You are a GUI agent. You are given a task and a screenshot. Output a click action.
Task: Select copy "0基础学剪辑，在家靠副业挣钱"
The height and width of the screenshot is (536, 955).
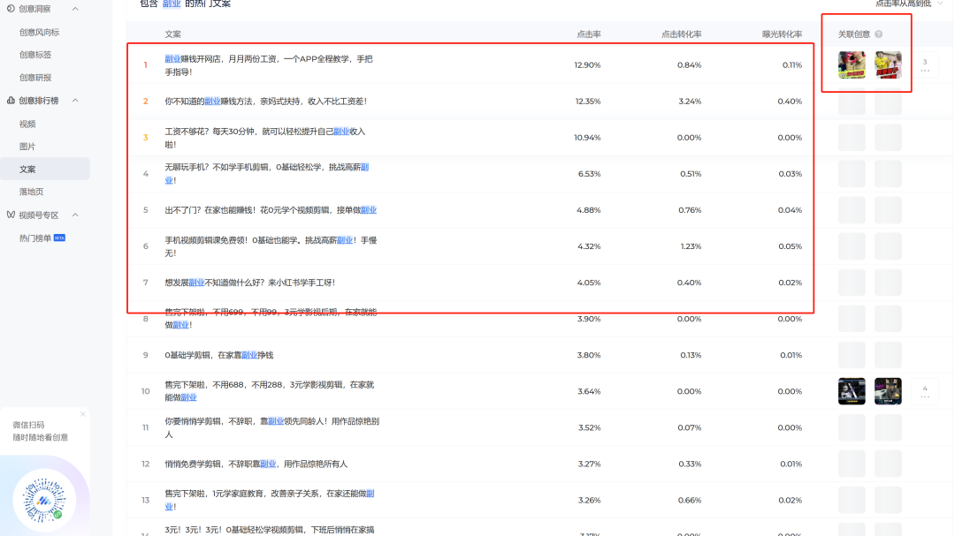click(218, 355)
